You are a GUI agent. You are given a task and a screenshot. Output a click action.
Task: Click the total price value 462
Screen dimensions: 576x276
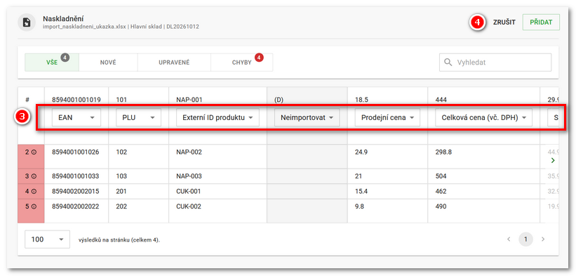tap(441, 192)
